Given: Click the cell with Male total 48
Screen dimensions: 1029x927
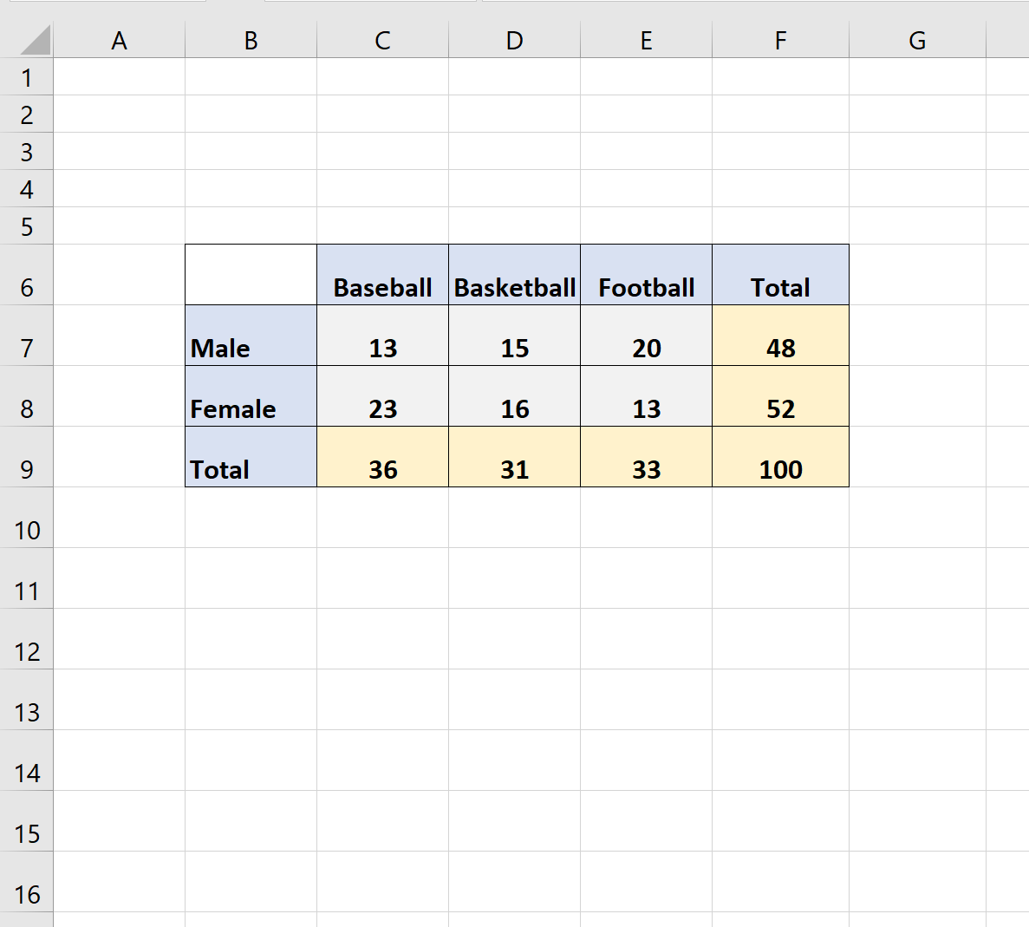Looking at the screenshot, I should [779, 348].
